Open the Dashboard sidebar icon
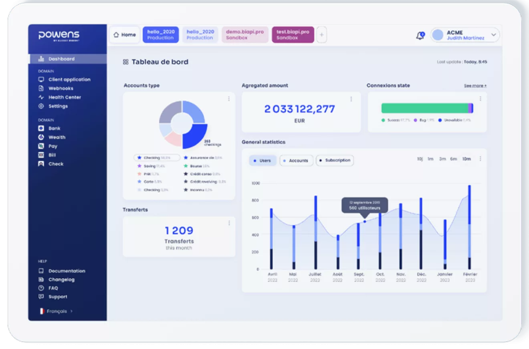529x349 pixels. click(41, 59)
